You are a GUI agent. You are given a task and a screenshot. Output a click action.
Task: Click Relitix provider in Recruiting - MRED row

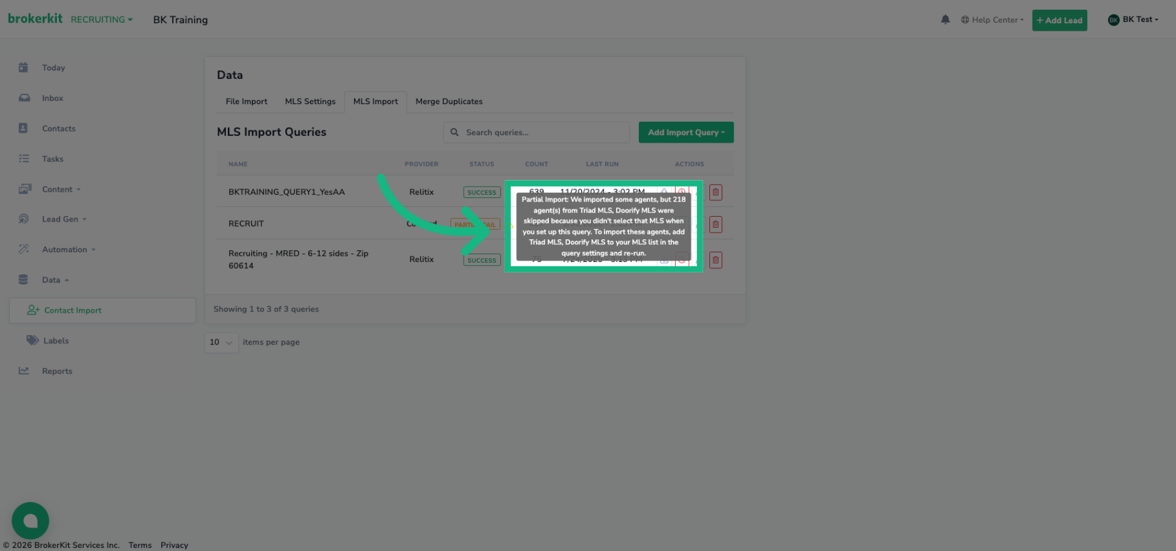click(x=421, y=259)
